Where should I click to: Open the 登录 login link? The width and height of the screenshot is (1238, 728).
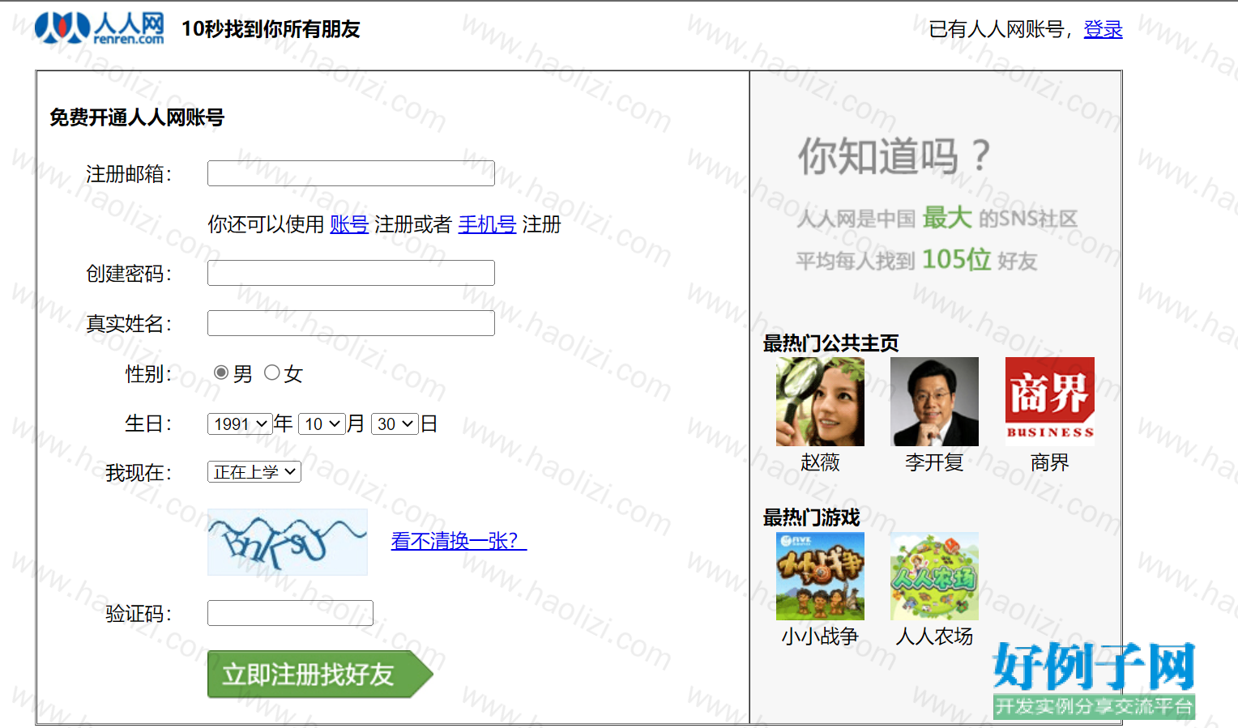[1103, 29]
